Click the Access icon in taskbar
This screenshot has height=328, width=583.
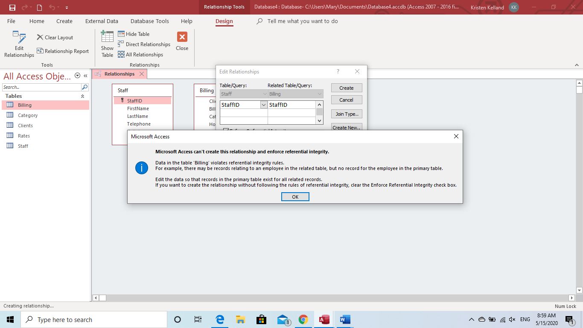click(324, 319)
